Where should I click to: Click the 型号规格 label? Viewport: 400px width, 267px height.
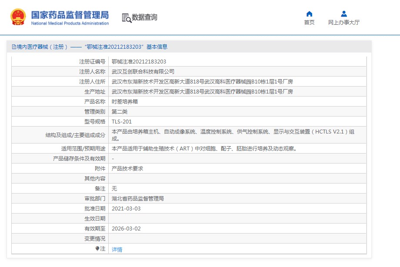(95, 121)
